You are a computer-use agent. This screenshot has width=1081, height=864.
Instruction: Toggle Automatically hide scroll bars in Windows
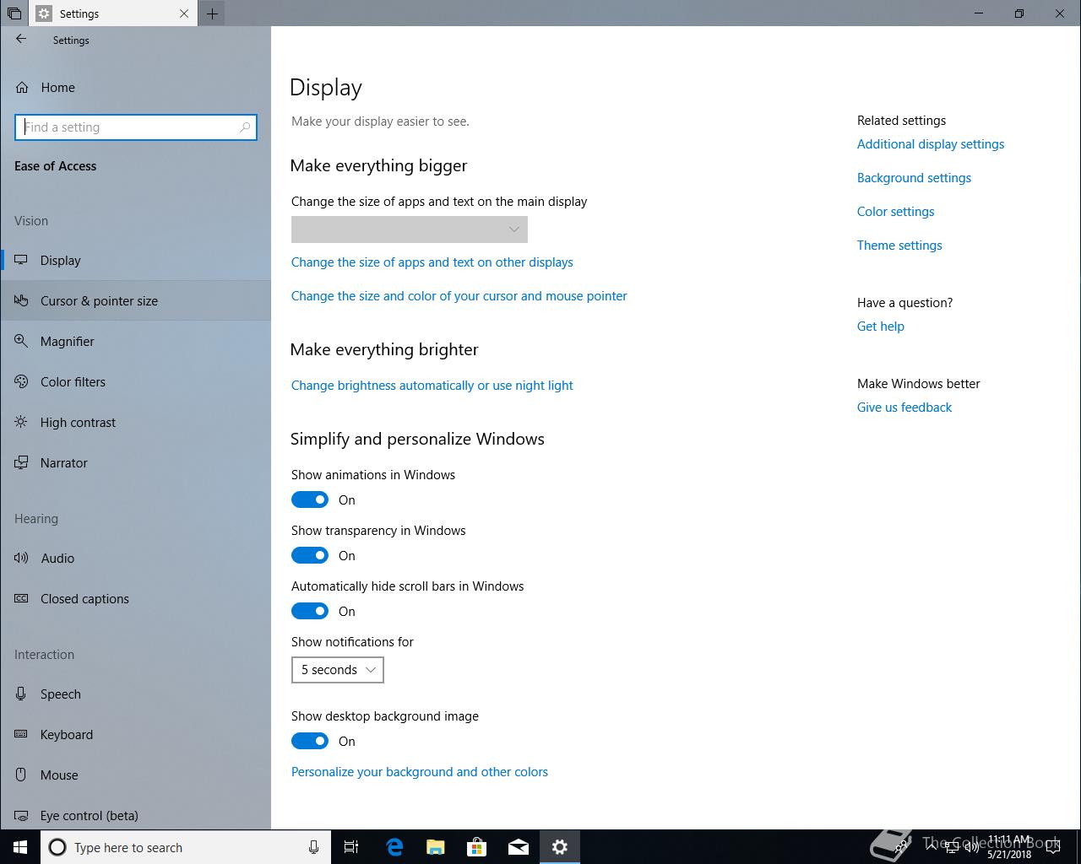310,611
